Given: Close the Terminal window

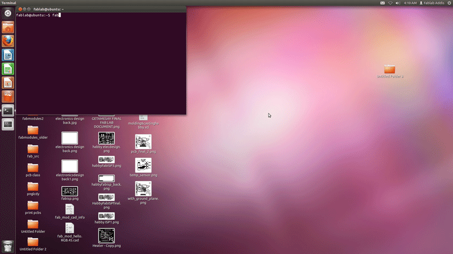Looking at the screenshot, I should [20, 9].
